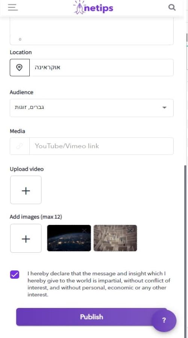The height and width of the screenshot is (338, 188).
Task: Click plus tile under Add images
Action: pos(26,238)
